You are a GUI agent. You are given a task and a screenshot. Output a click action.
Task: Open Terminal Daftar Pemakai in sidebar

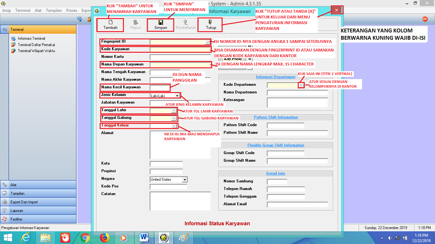(x=36, y=45)
